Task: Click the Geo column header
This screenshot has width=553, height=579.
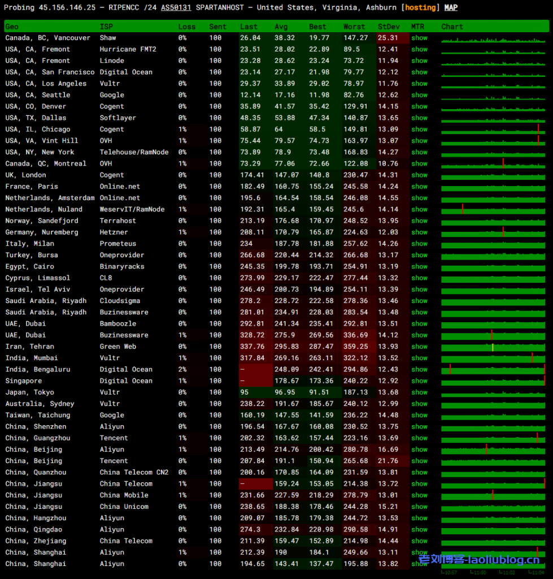Action: coord(12,27)
